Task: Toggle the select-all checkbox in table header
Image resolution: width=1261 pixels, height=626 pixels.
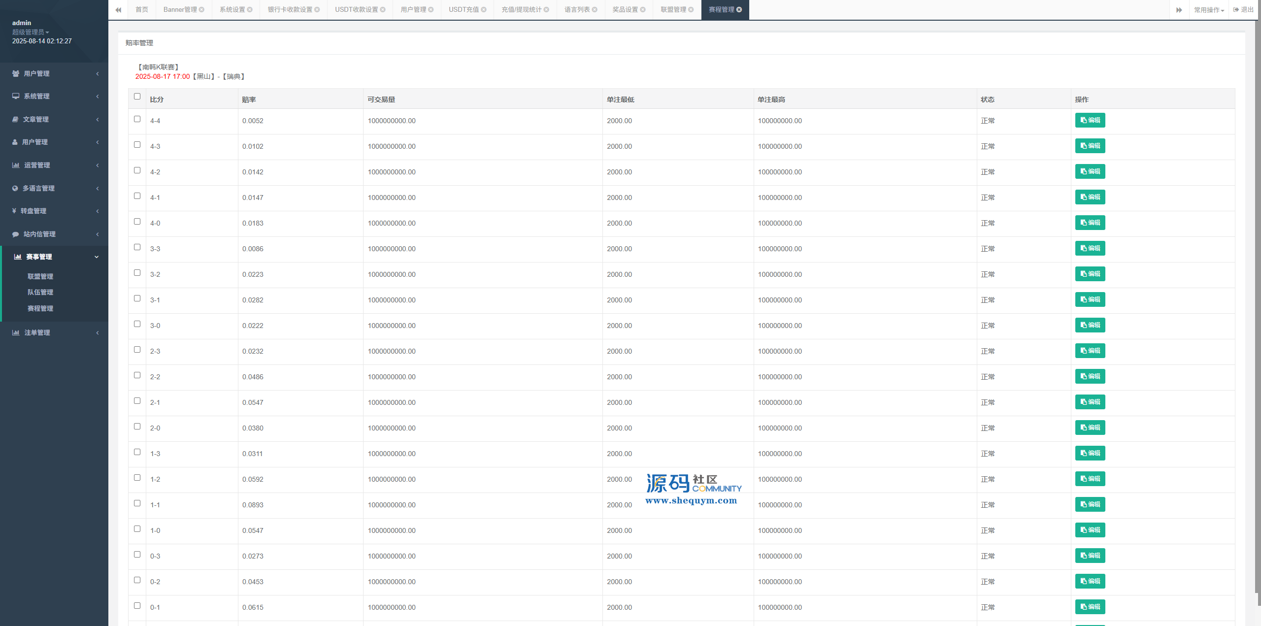Action: point(137,97)
